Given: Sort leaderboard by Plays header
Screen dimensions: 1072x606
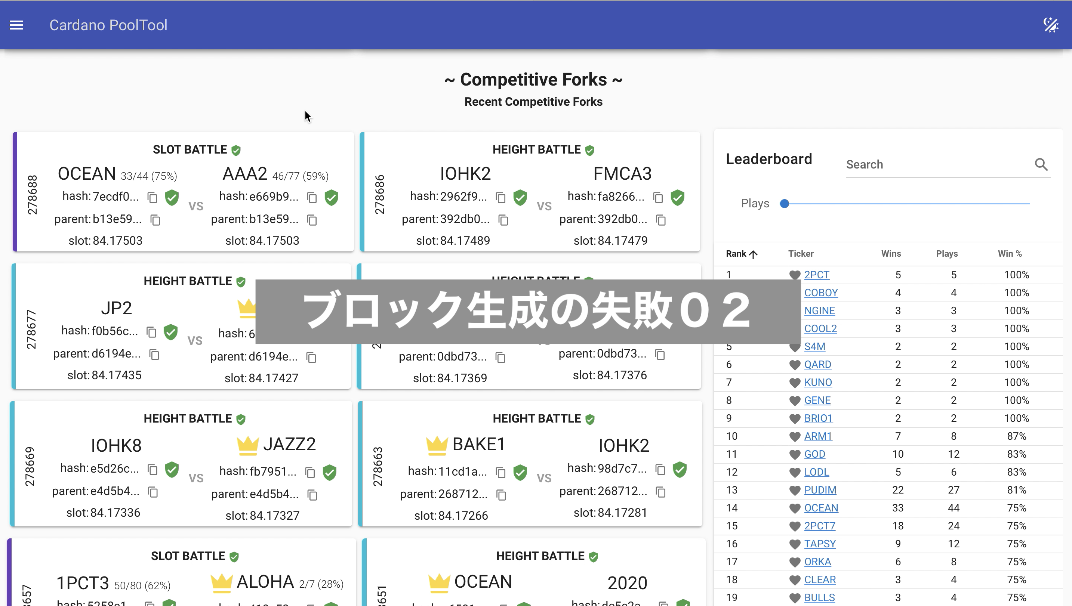Looking at the screenshot, I should 947,253.
